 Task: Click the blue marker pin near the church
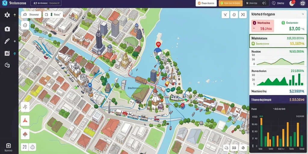coord(90,85)
